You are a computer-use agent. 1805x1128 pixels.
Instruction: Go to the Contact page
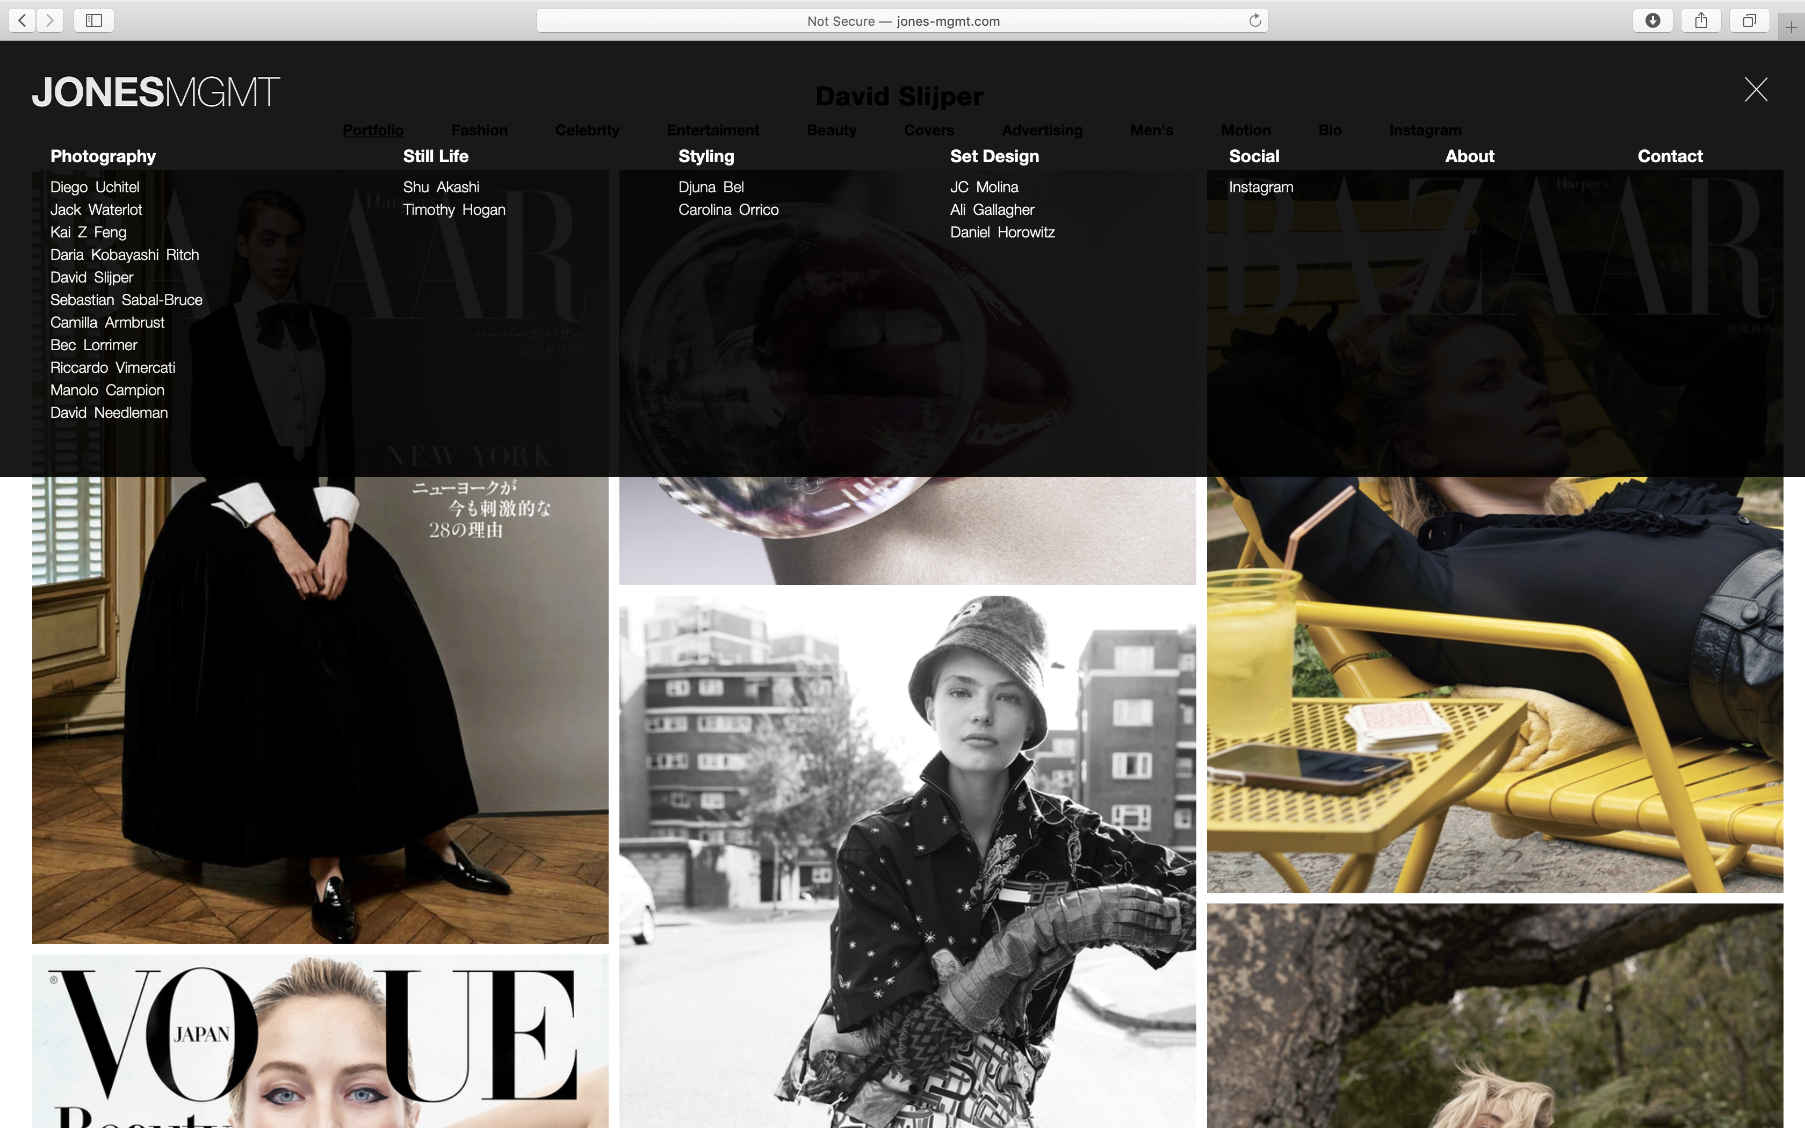click(1670, 156)
